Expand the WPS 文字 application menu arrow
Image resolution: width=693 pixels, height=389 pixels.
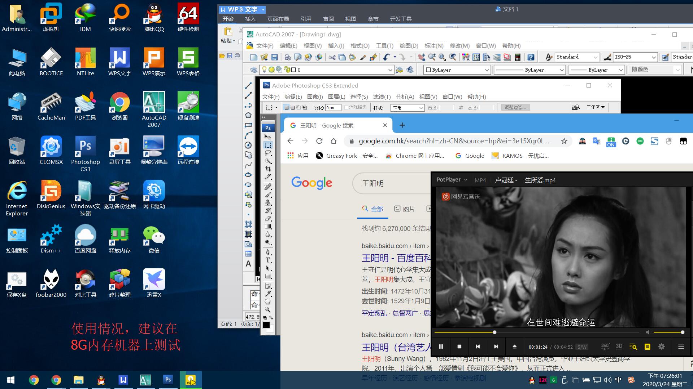[x=263, y=10]
